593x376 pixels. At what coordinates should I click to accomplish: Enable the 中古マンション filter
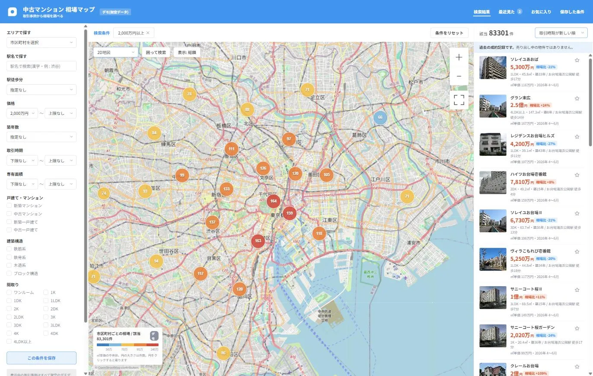9,214
